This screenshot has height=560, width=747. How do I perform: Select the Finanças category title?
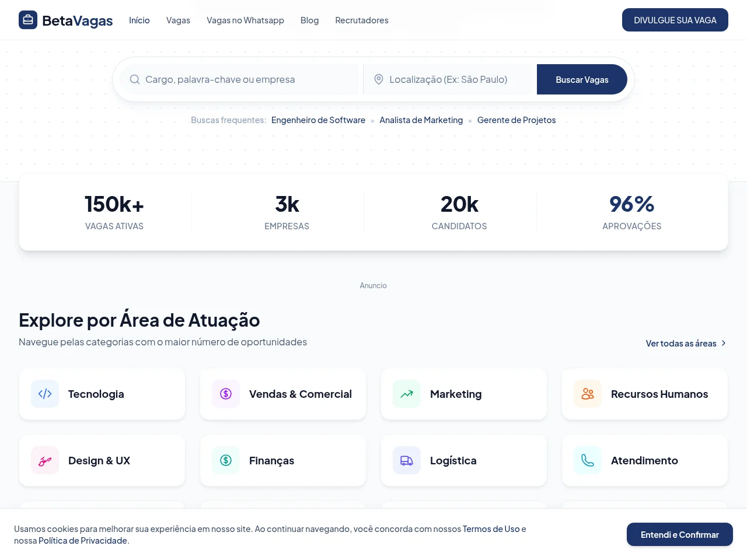point(271,460)
